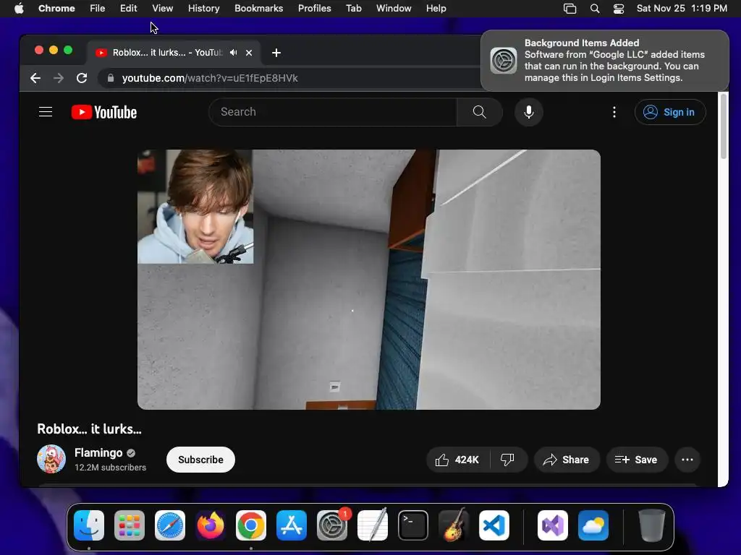Open YouTube settings three-dot menu
This screenshot has height=555, width=741.
[x=614, y=112]
